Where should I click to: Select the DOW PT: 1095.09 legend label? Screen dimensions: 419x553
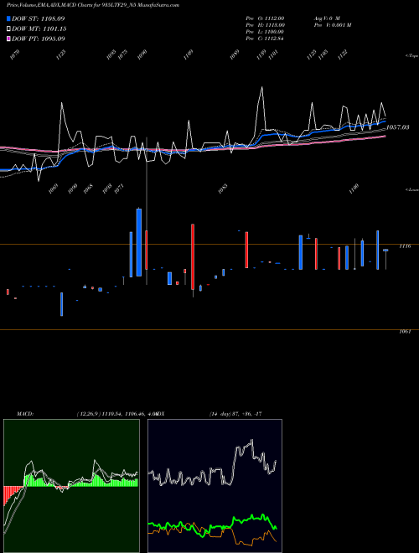point(38,39)
